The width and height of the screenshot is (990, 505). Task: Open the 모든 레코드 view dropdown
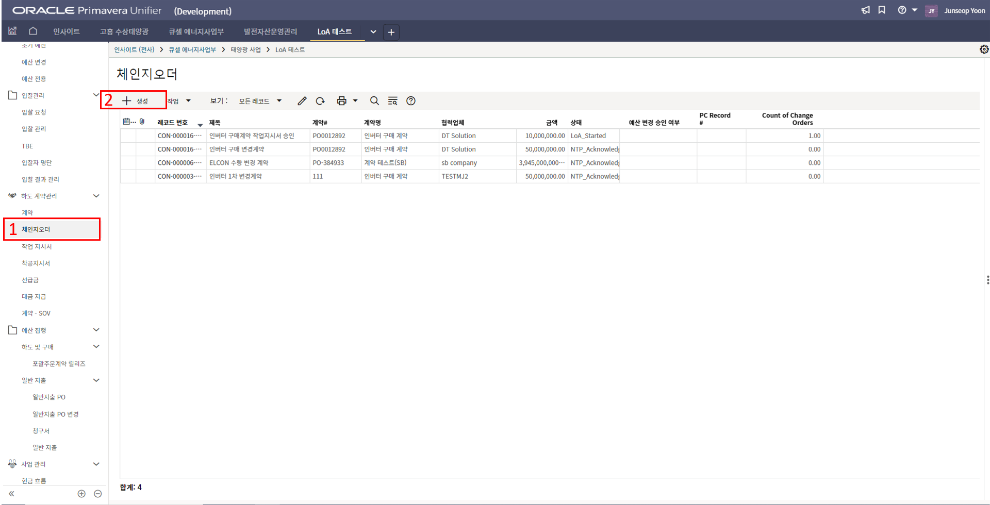pos(260,101)
